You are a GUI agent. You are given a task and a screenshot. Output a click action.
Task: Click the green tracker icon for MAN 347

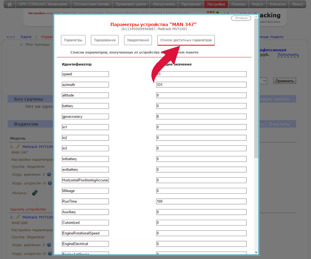point(35,192)
